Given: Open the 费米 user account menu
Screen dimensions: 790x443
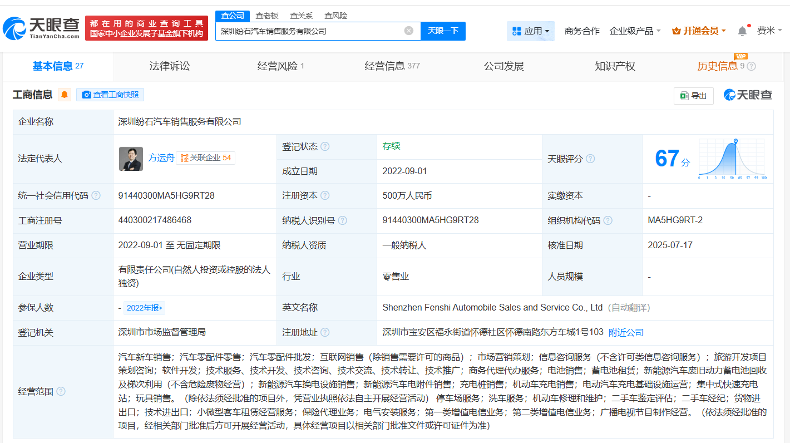Looking at the screenshot, I should (x=769, y=31).
